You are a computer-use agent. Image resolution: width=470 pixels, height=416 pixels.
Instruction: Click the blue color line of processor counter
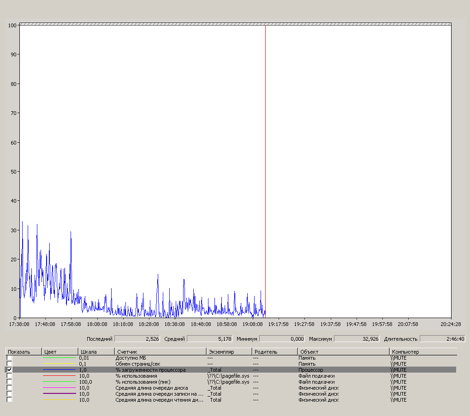coord(59,370)
